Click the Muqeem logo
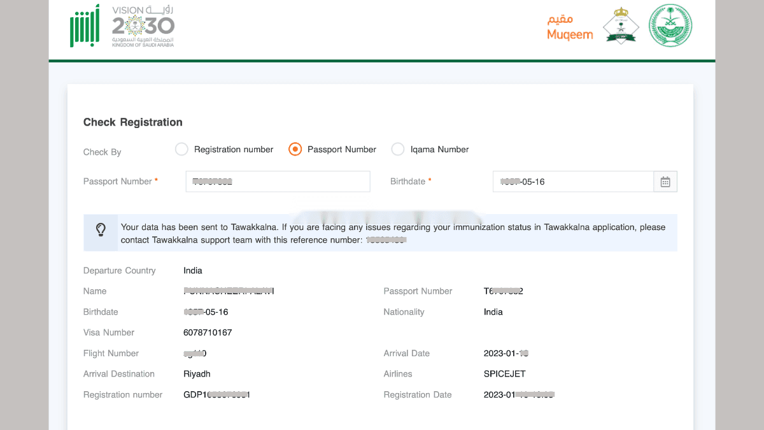 pos(570,29)
